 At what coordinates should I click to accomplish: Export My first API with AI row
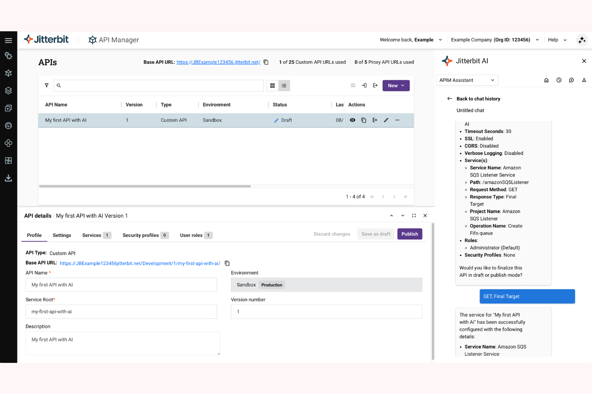click(x=375, y=120)
